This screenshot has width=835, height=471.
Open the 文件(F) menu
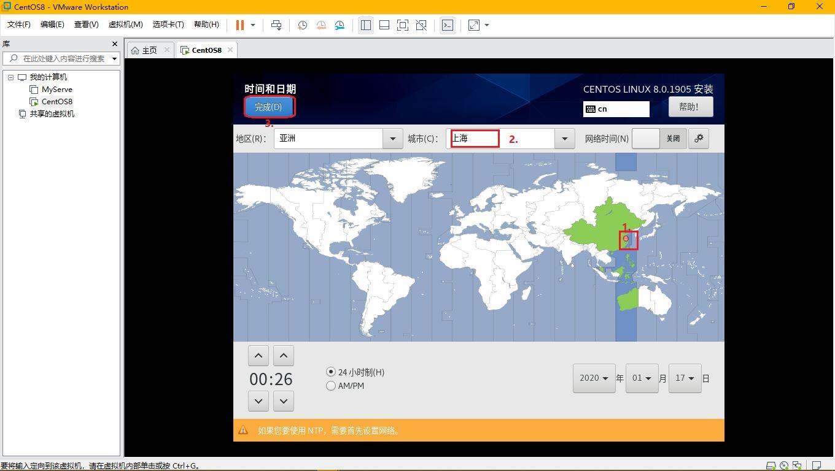[19, 25]
